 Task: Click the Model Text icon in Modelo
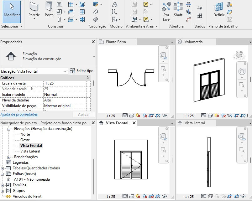115,4
